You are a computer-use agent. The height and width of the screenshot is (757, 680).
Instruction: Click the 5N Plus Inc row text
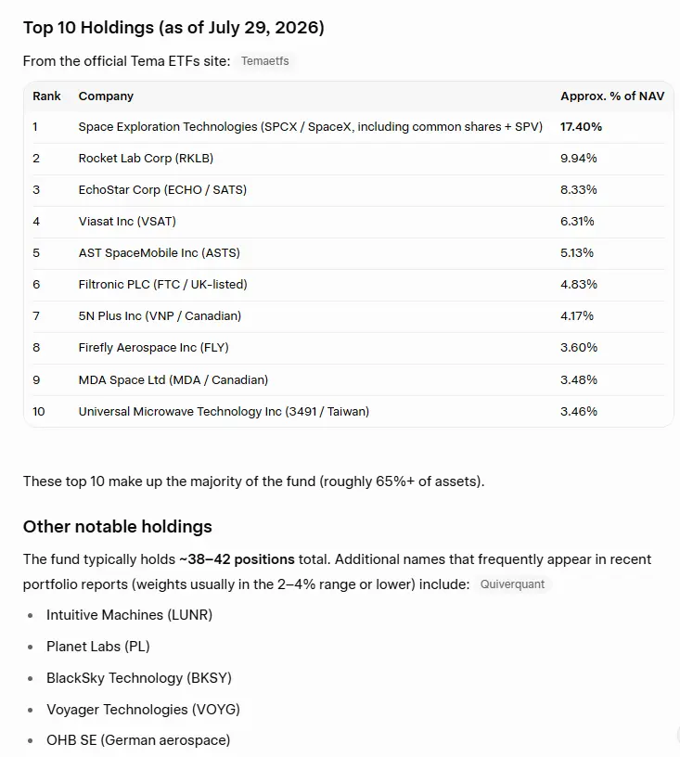coord(160,316)
